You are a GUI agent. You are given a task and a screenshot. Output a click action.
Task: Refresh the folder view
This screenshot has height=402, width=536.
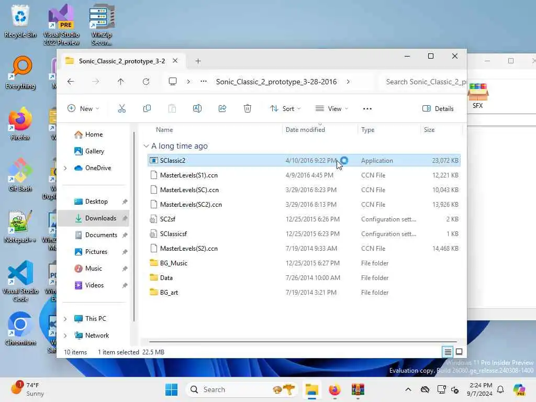pos(146,82)
